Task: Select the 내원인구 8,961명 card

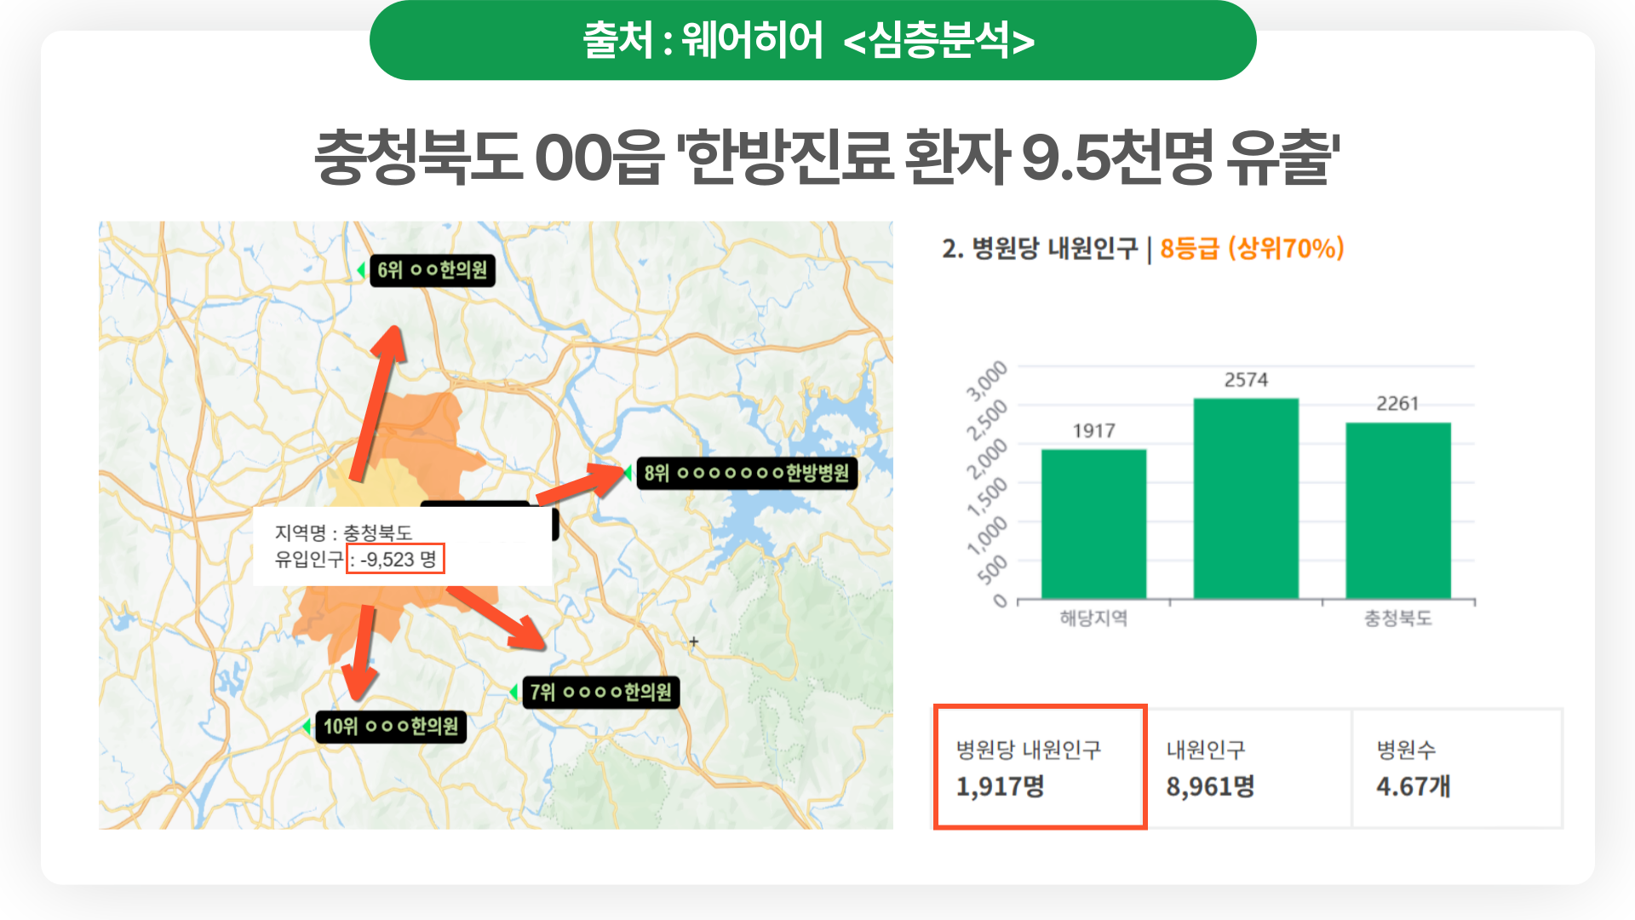Action: tap(1249, 767)
